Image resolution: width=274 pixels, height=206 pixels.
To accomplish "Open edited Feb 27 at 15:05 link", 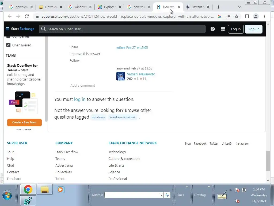I will click(x=132, y=48).
